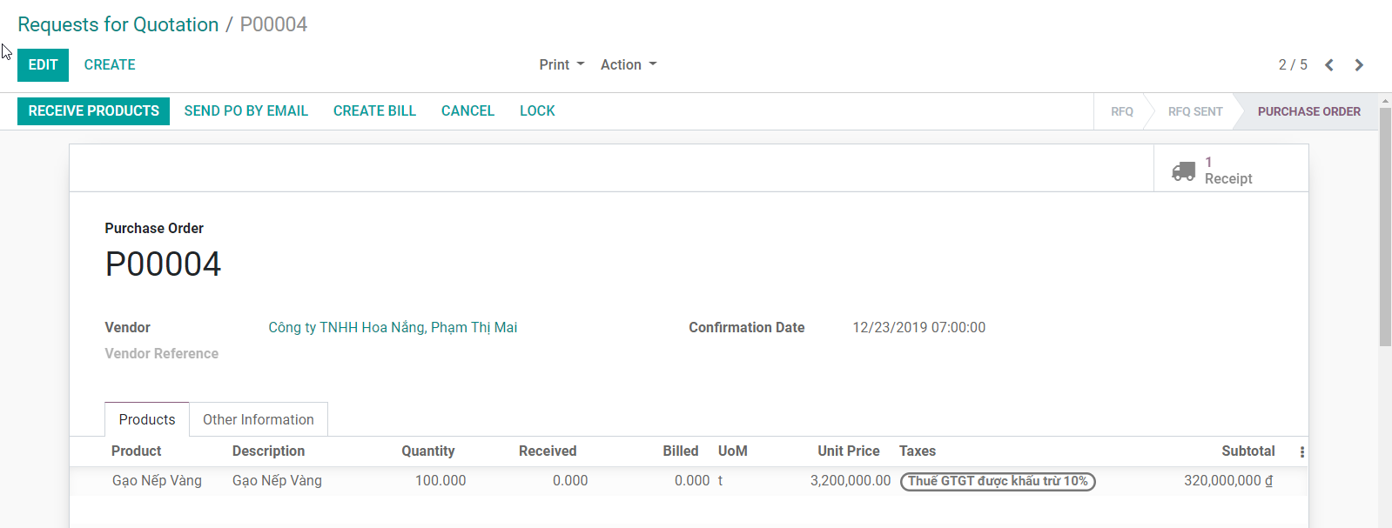Screen dimensions: 1392x528
Task: Send PO by Email
Action: pos(245,111)
